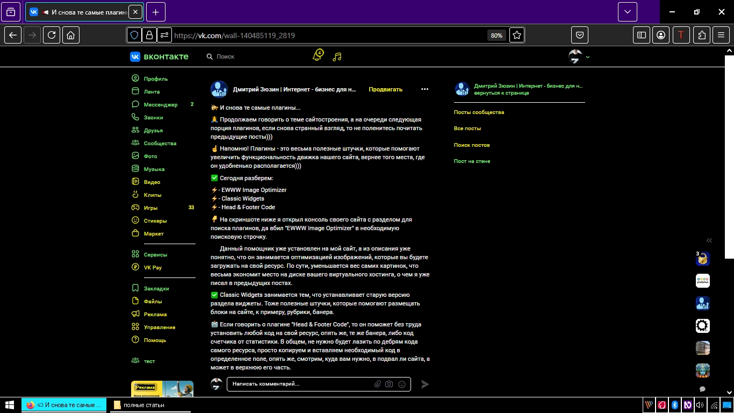Go to Сообщества section
Viewport: 734px width, 413px height.
pos(160,143)
